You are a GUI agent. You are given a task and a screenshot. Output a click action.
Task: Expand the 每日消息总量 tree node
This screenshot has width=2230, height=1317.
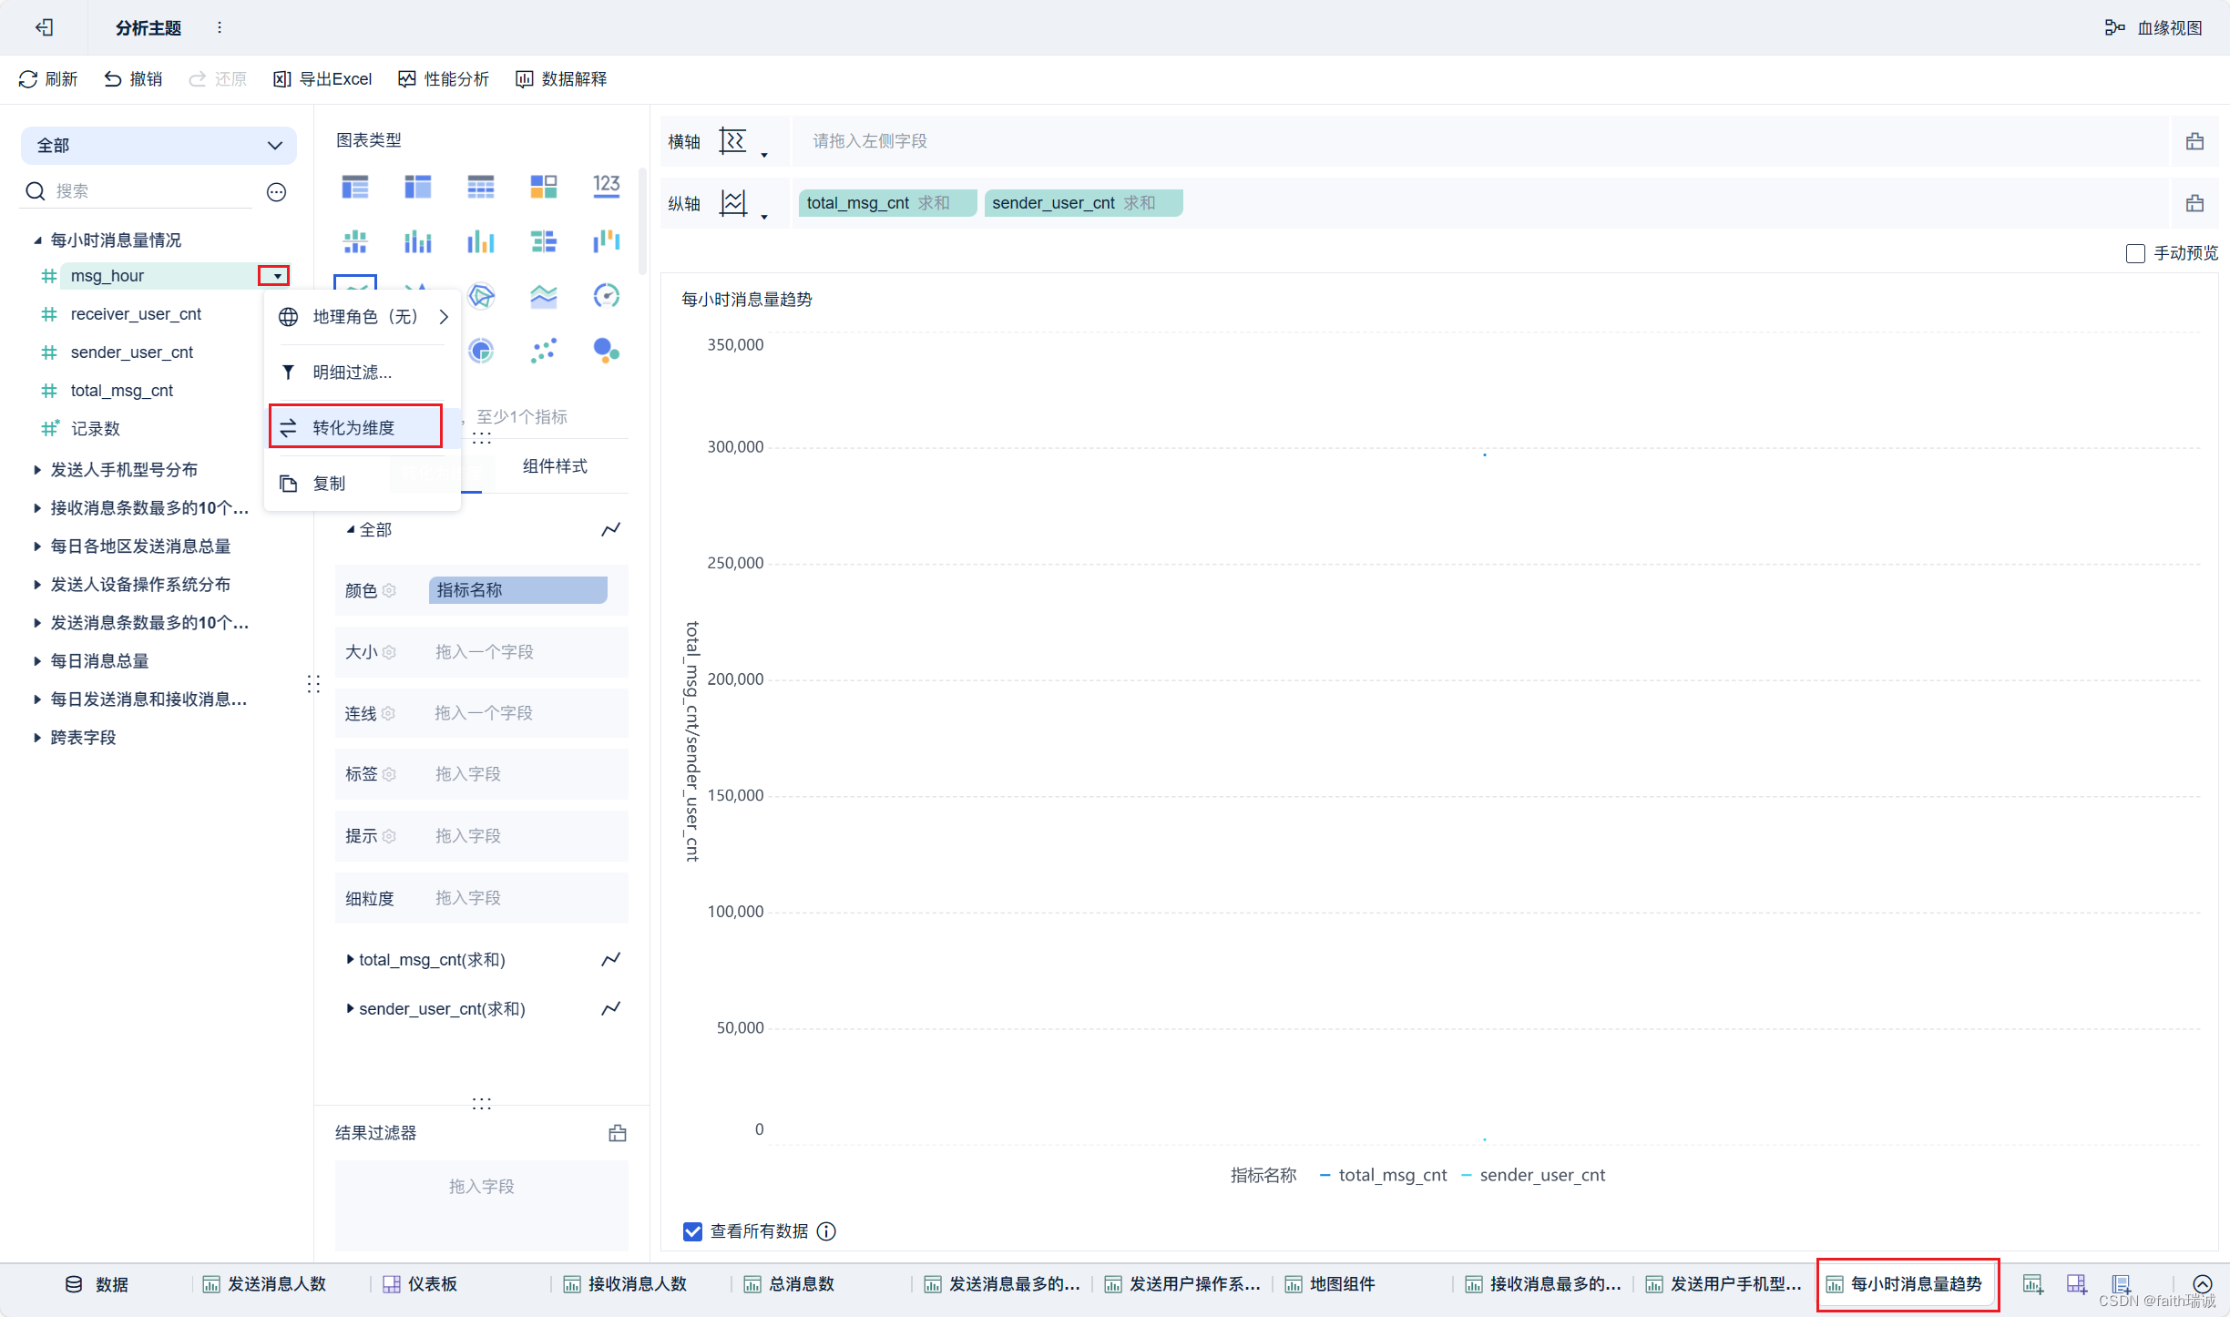pyautogui.click(x=37, y=661)
